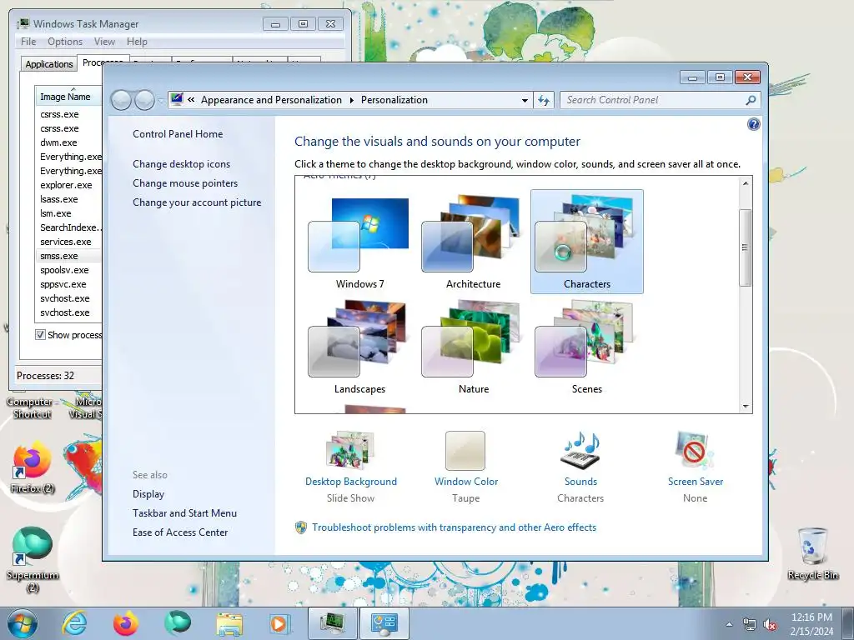Screen dimensions: 854x640
Task: Open the Windows Start button
Action: tap(22, 623)
